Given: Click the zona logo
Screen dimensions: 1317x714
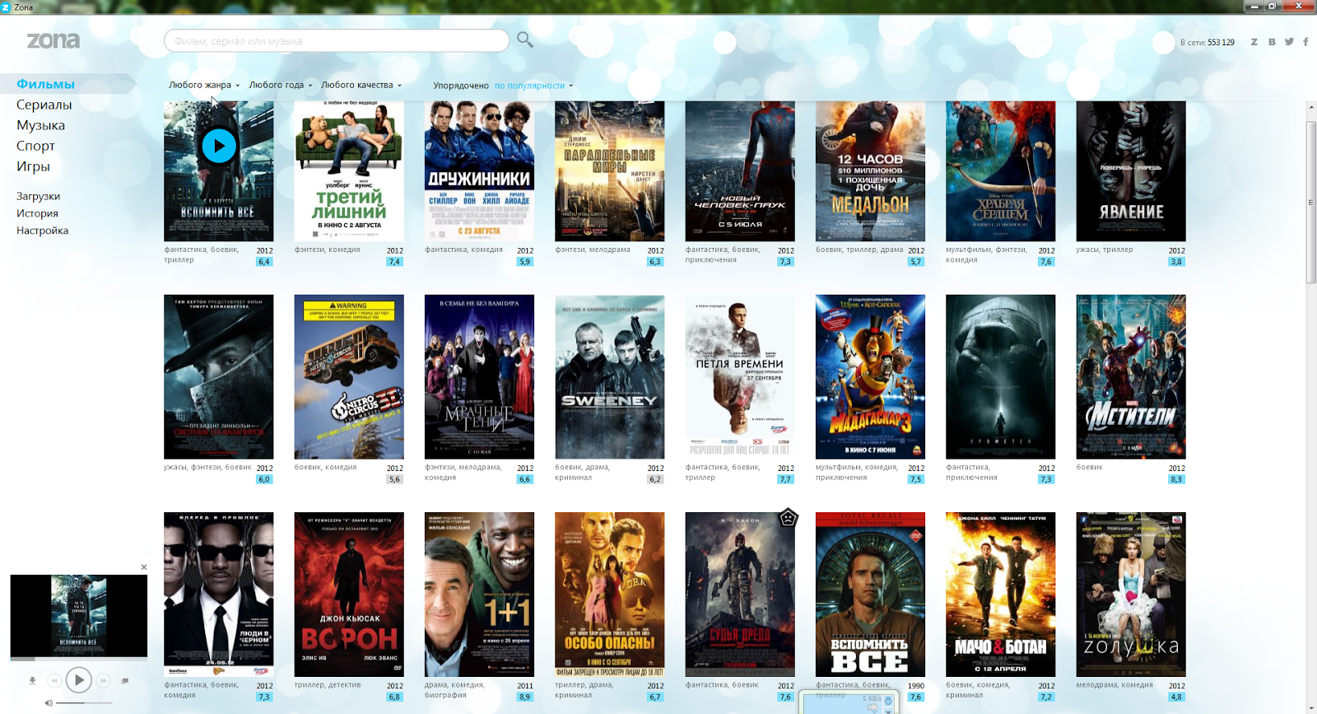Looking at the screenshot, I should point(54,40).
